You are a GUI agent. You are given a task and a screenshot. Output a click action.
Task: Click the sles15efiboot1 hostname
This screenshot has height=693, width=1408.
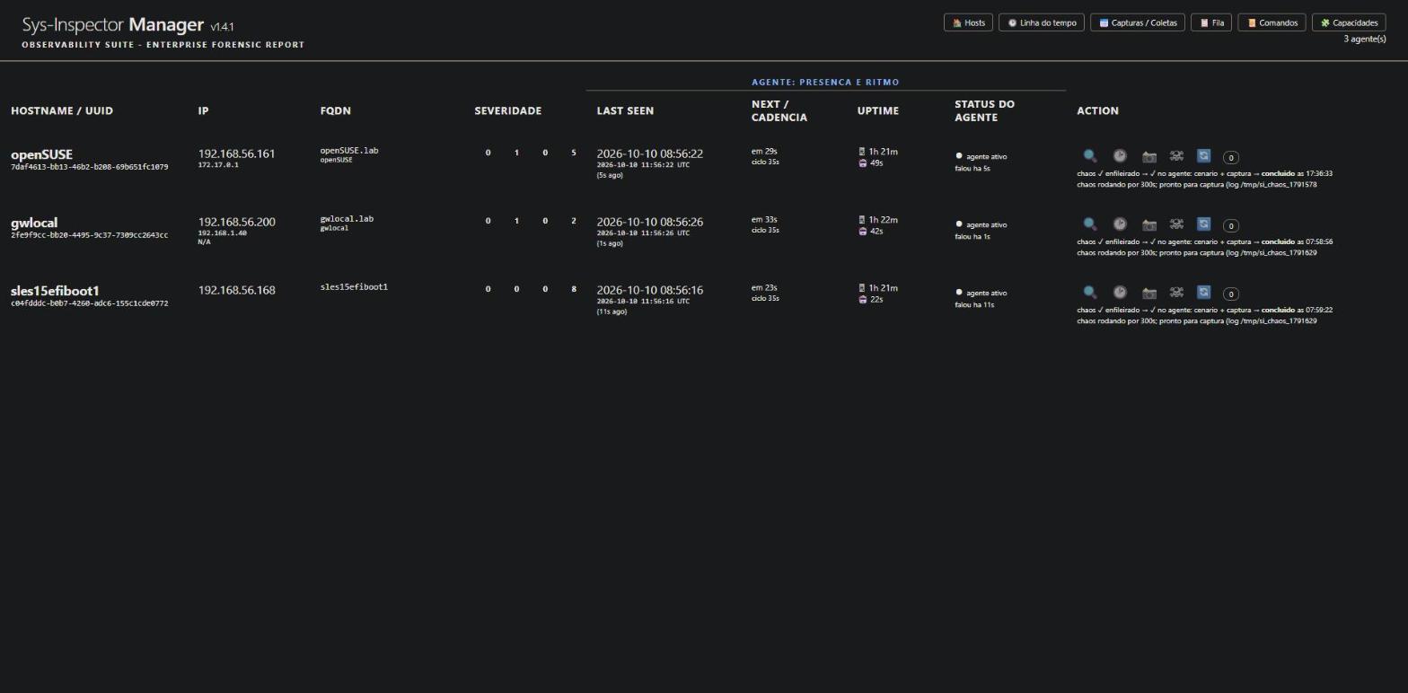pyautogui.click(x=55, y=291)
